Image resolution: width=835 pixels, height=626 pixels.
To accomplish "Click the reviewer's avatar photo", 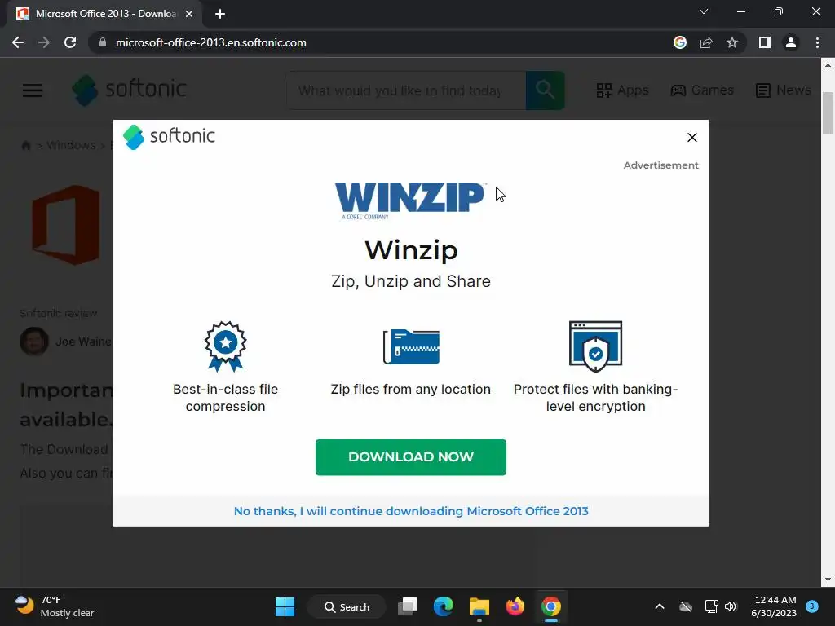I will (34, 342).
